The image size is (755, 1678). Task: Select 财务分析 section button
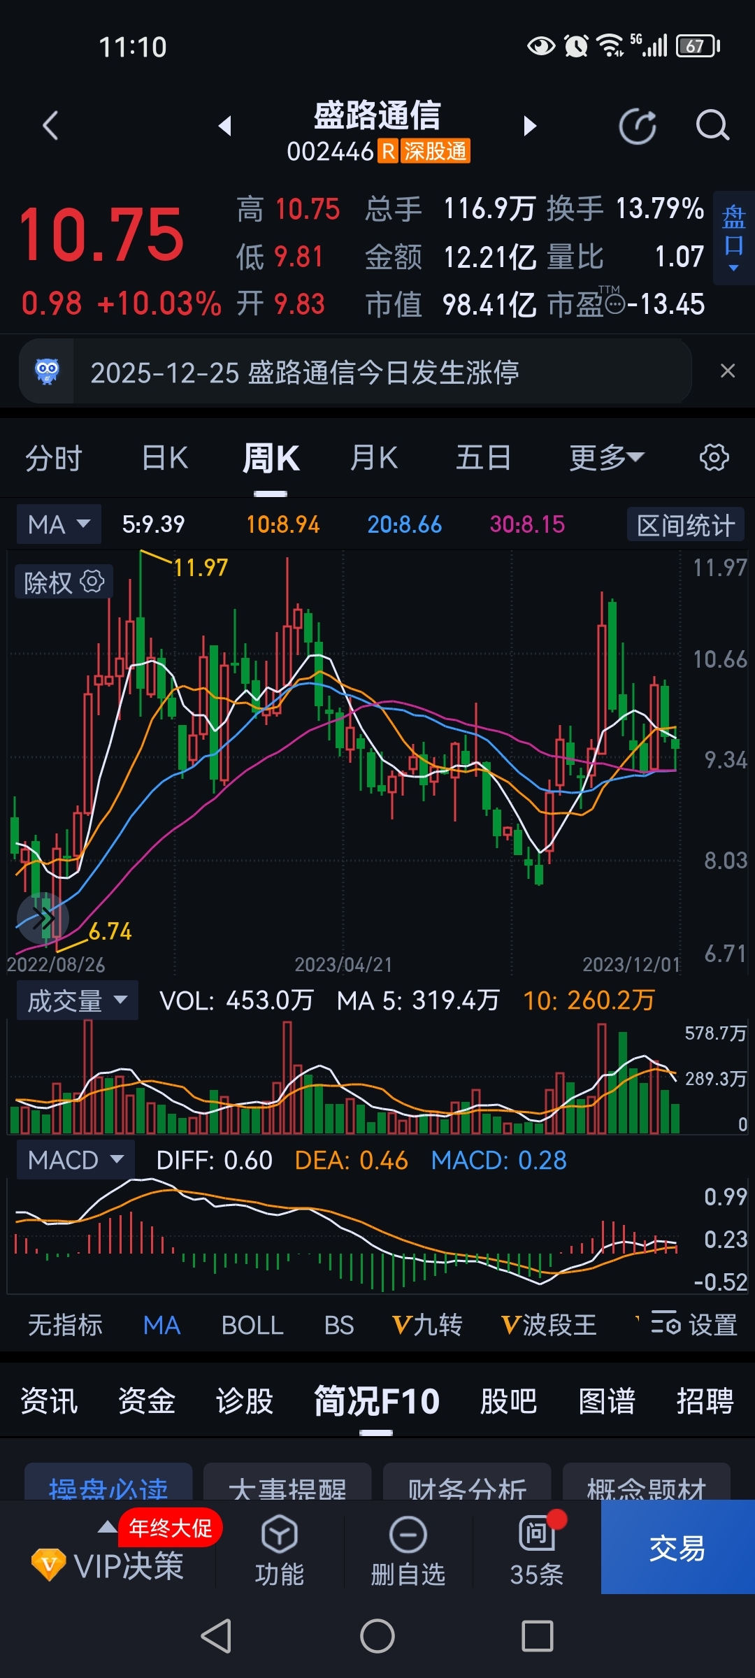[467, 1482]
